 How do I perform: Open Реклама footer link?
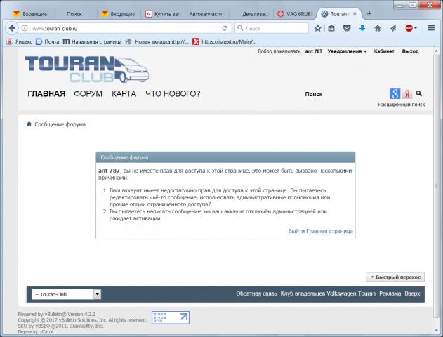pos(390,293)
